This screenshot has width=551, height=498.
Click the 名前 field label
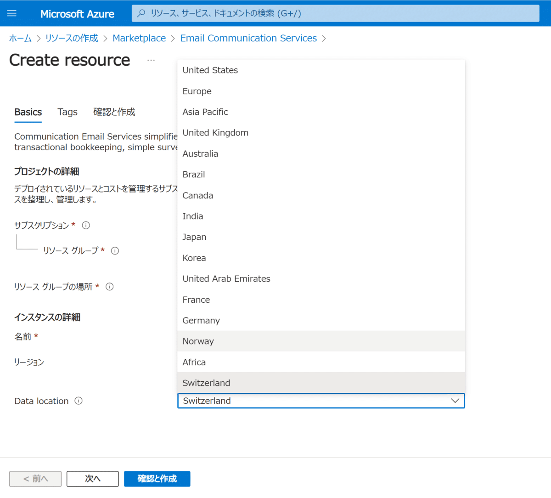click(23, 337)
